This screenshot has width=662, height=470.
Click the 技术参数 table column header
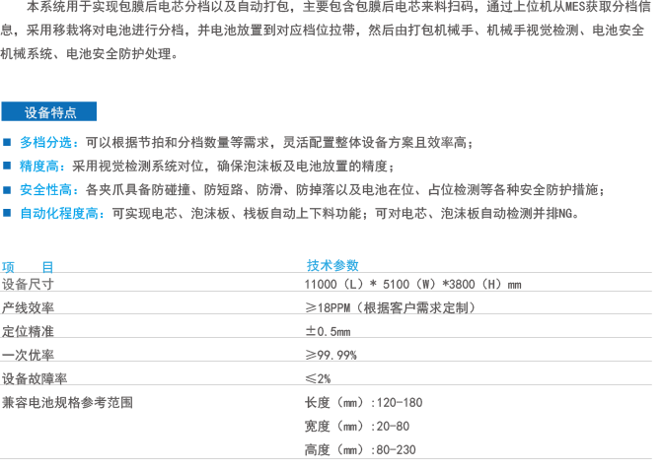click(332, 265)
